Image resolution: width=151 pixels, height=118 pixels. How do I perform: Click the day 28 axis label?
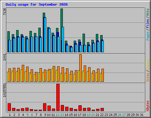coord(128,115)
